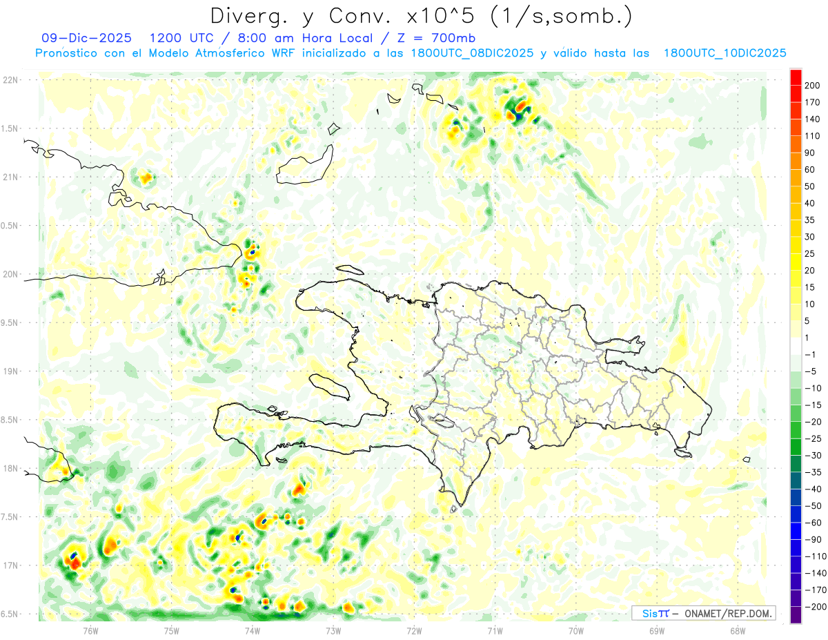This screenshot has width=828, height=640.
Task: Click the '73W' longitude label
Action: coord(333,630)
